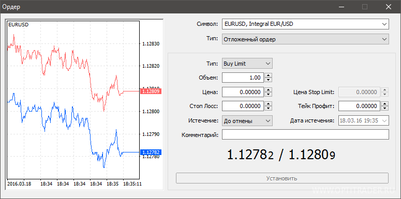The image size is (401, 199).
Task: Decrease Тейк Профит with the down arrow
Action: coord(384,109)
